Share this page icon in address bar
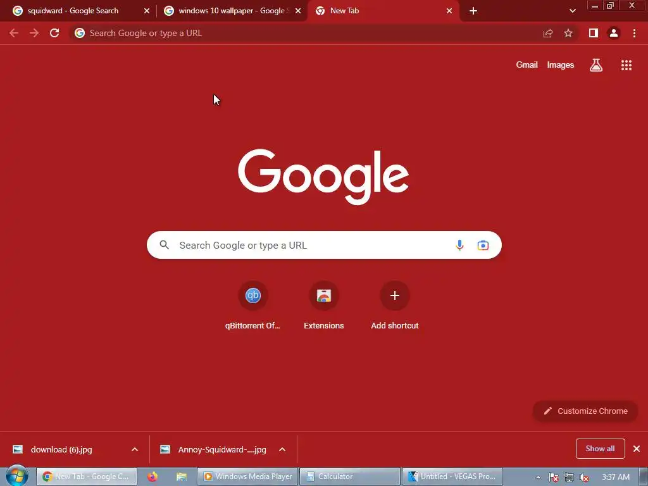This screenshot has height=486, width=648. pos(548,33)
